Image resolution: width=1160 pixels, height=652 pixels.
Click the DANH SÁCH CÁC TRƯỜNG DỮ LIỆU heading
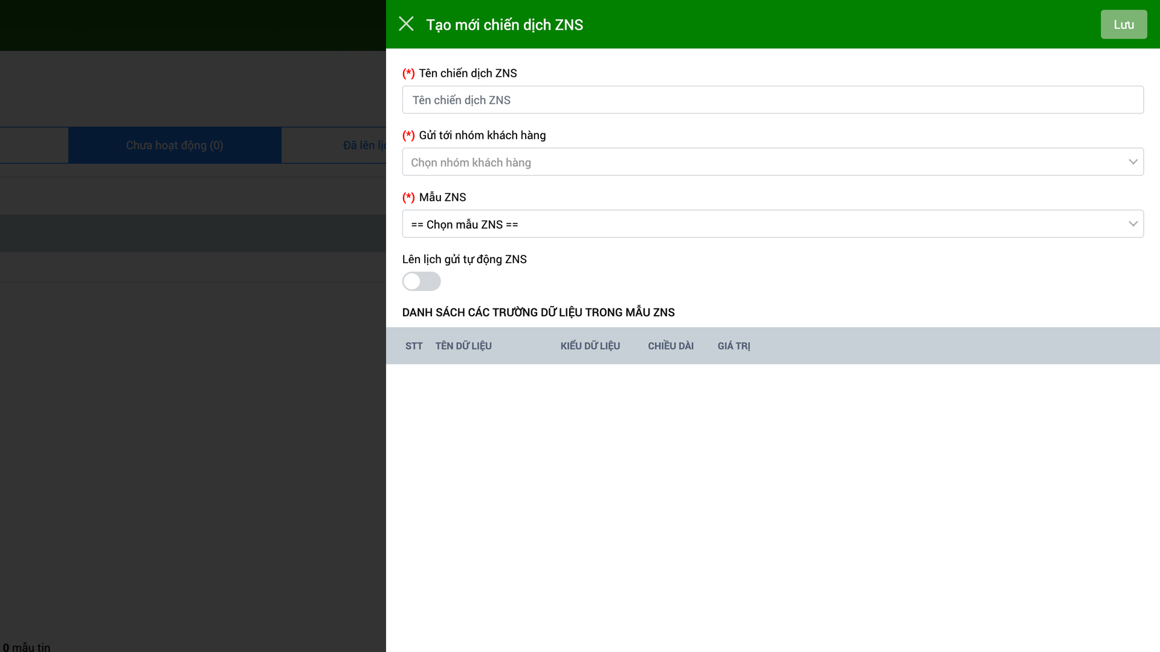click(x=538, y=313)
